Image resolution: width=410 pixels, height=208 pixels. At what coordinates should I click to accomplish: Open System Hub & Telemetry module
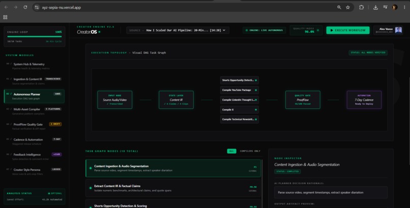point(34,66)
